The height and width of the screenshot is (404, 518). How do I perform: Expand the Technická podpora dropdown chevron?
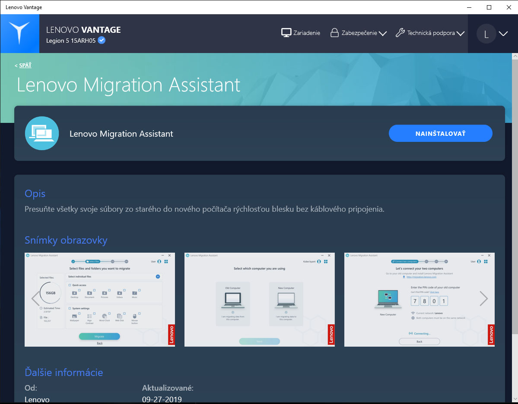[x=461, y=33]
